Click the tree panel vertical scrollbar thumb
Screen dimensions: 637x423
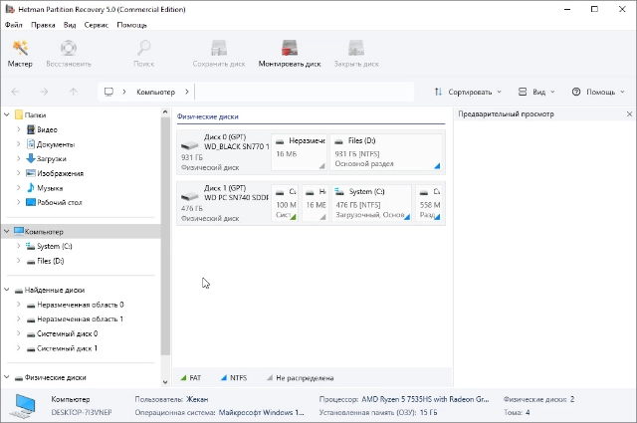tap(165, 237)
